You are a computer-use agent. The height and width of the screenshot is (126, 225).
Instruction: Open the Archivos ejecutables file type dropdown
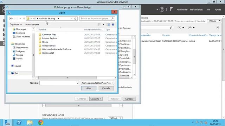97,83
